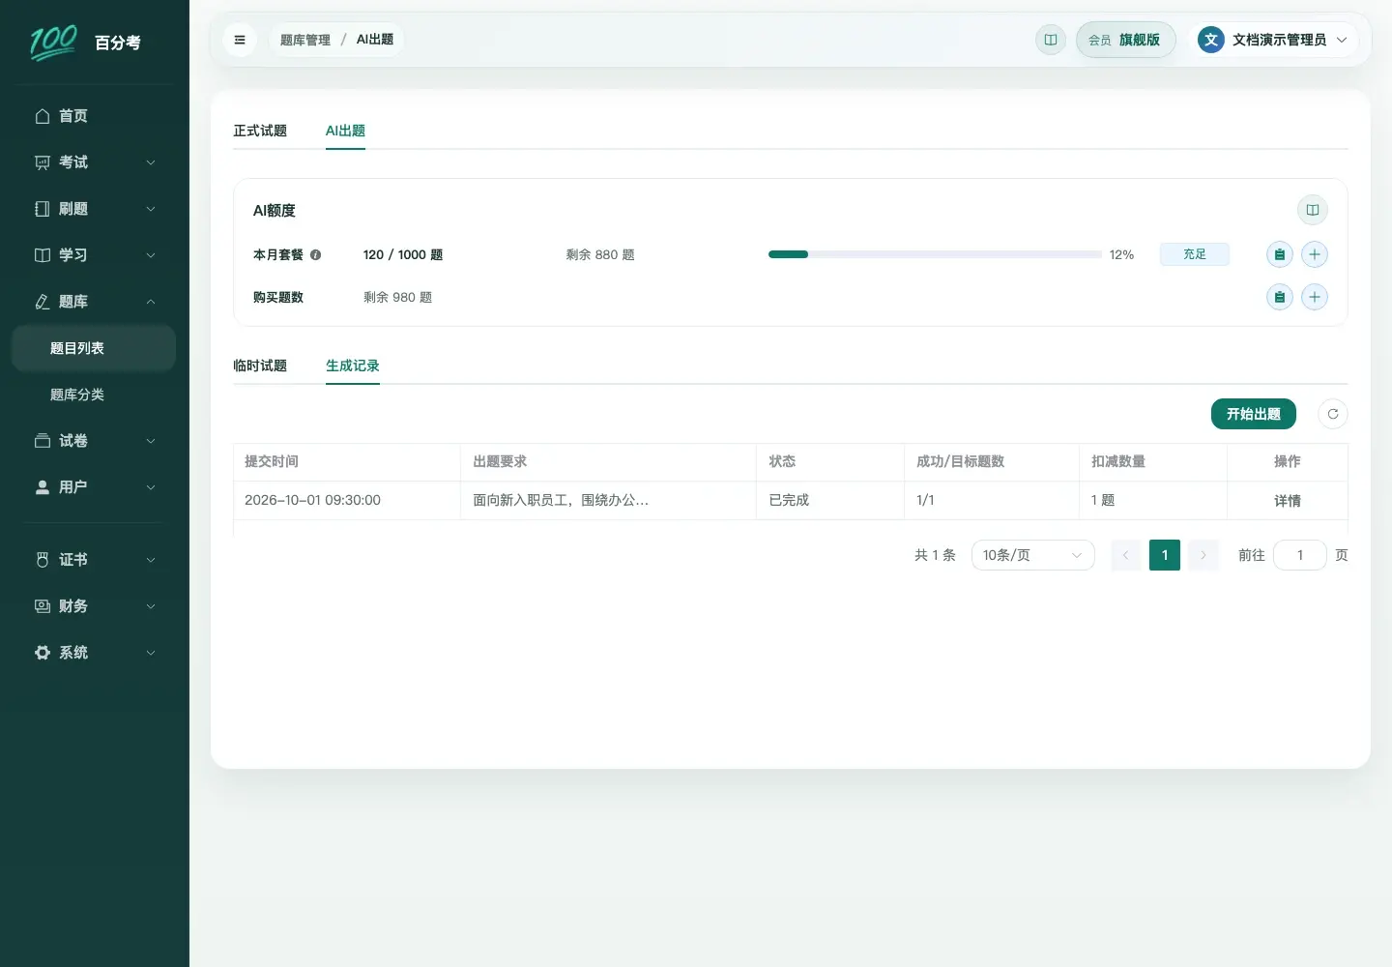Click the 题库管理 breadcrumb link
The height and width of the screenshot is (967, 1392).
[305, 40]
